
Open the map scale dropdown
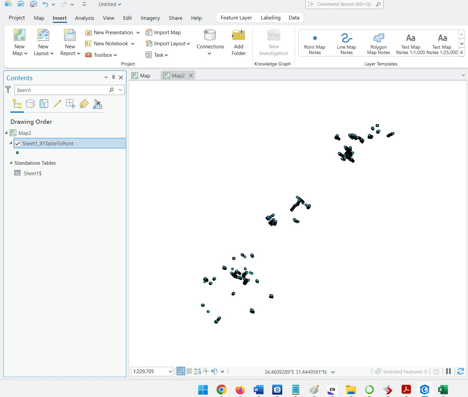[x=170, y=371]
